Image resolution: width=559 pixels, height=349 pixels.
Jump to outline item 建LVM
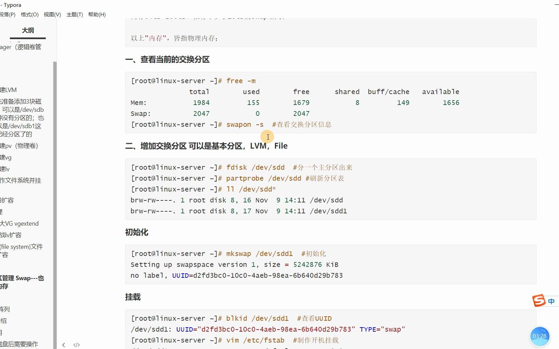coord(9,90)
